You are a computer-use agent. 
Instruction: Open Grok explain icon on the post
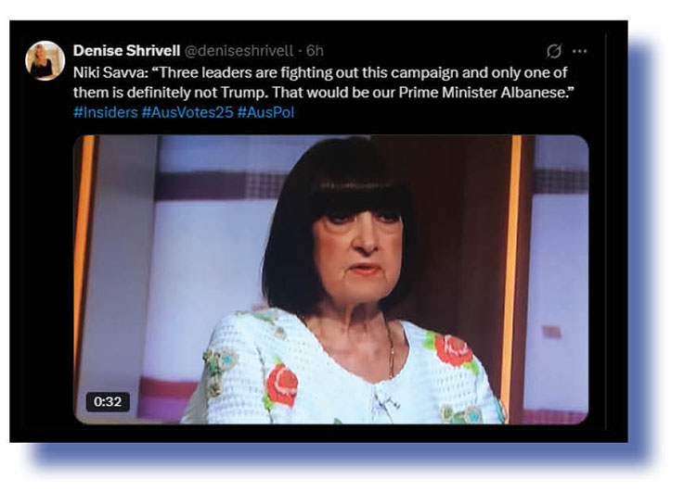point(553,51)
